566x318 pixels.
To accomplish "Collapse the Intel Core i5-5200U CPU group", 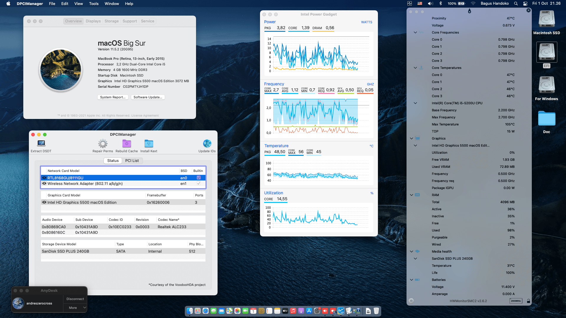I will [415, 103].
